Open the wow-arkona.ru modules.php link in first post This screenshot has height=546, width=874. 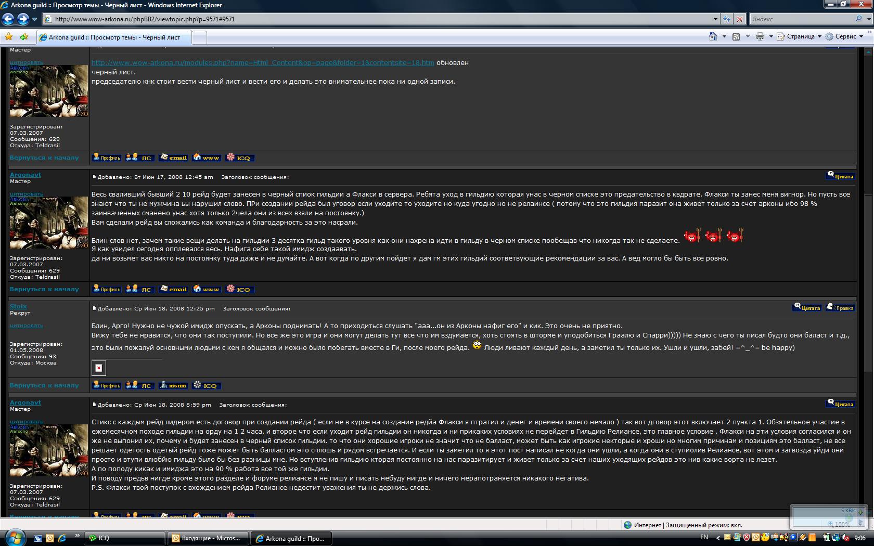(x=263, y=62)
